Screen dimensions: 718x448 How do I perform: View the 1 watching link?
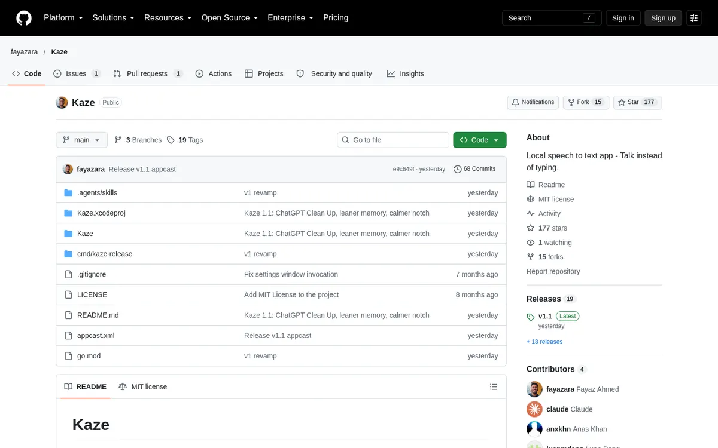click(x=549, y=243)
